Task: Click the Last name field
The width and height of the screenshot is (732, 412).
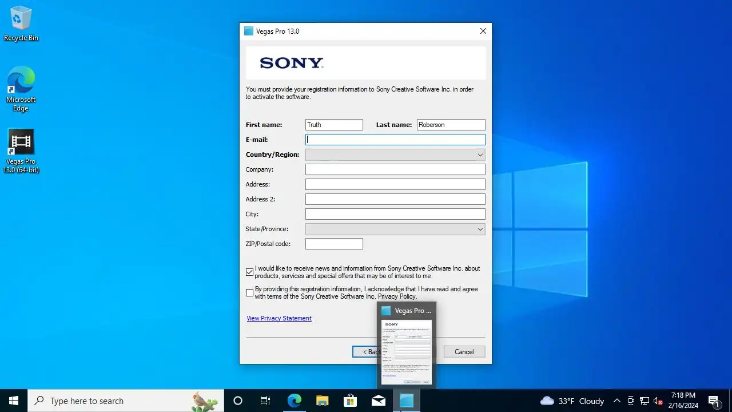Action: coord(451,125)
